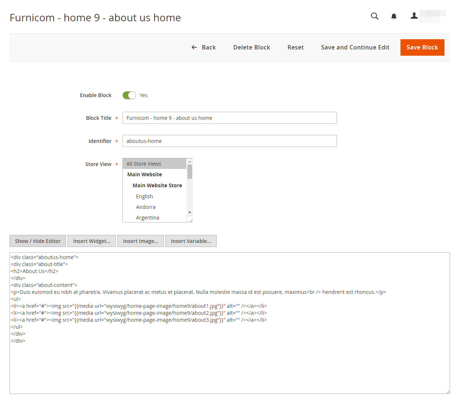The width and height of the screenshot is (461, 413).
Task: Click the Show / Hide Editor button
Action: pyautogui.click(x=38, y=241)
